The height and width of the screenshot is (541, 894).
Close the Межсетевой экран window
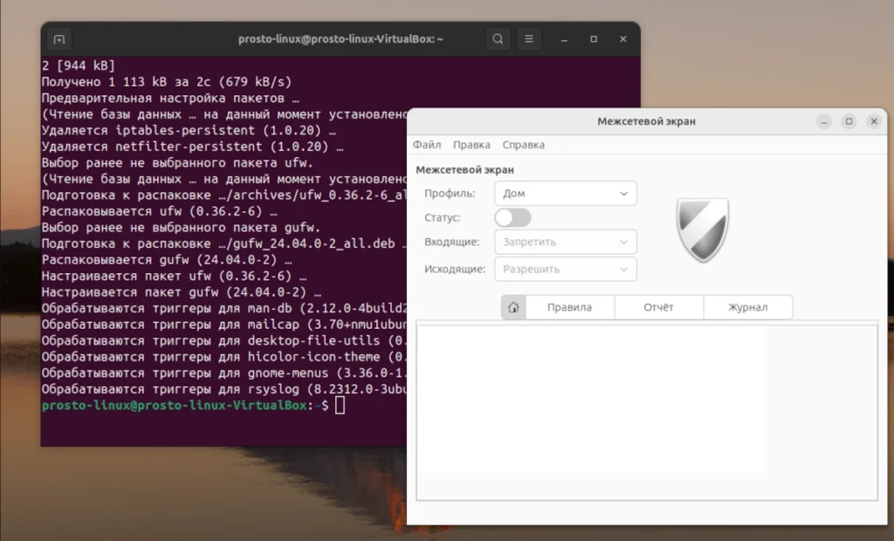[x=874, y=121]
